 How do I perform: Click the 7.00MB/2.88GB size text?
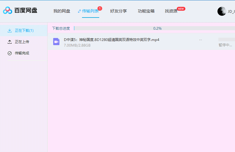[77, 45]
